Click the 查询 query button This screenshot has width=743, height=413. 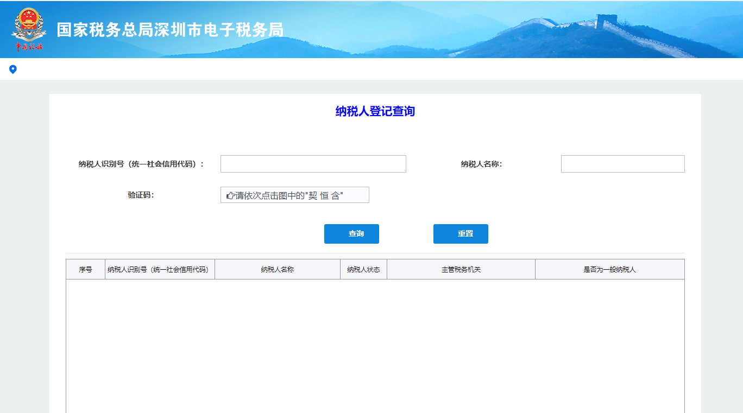(x=351, y=233)
